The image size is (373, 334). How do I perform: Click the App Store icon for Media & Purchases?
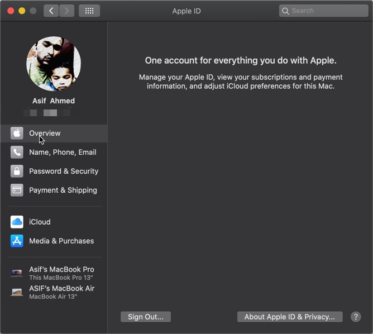pyautogui.click(x=17, y=241)
